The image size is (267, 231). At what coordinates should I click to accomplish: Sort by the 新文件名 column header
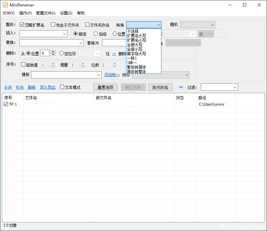(134, 98)
